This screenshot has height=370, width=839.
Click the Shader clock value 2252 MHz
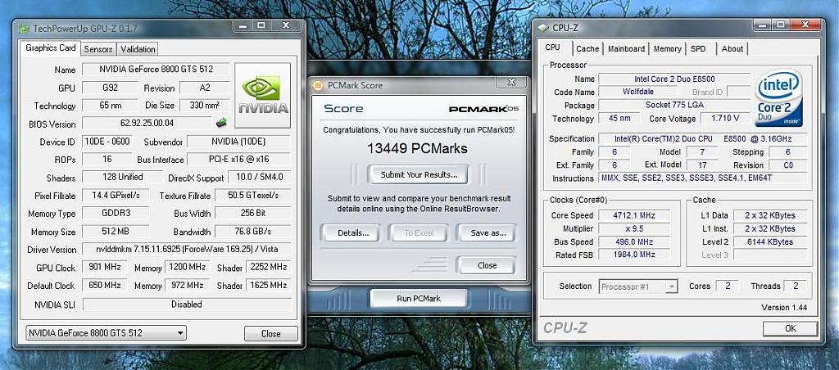[268, 267]
